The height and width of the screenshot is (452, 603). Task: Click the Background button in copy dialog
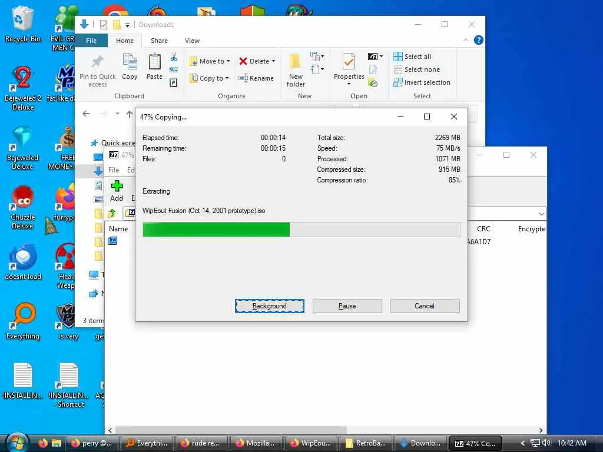pyautogui.click(x=269, y=306)
